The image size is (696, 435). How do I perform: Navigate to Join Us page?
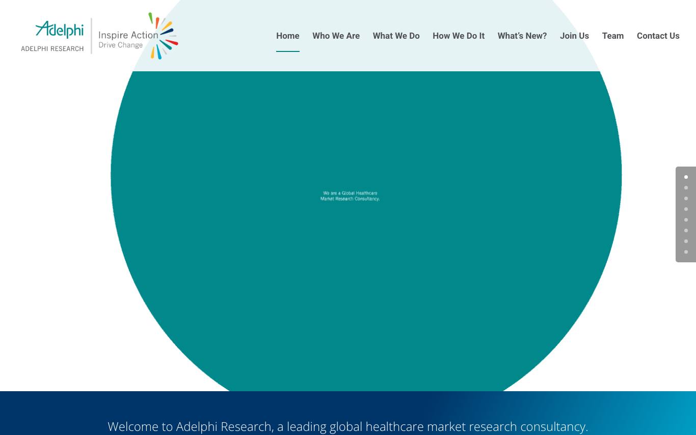click(574, 36)
